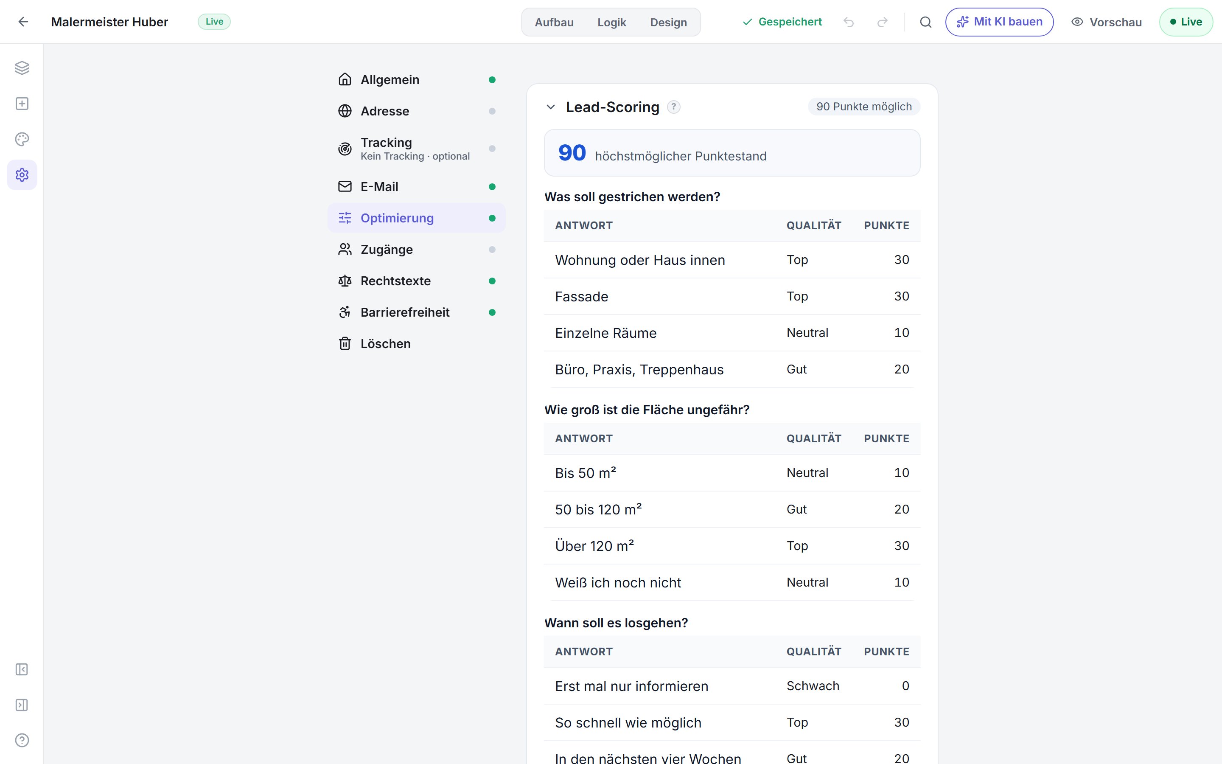Click the Adresse globe icon

pos(345,111)
